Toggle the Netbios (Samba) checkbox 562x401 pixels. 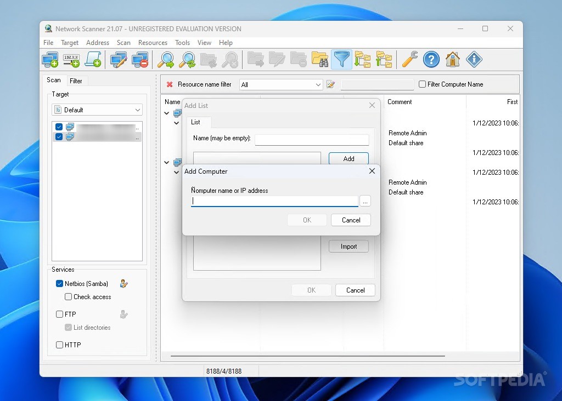tap(59, 284)
